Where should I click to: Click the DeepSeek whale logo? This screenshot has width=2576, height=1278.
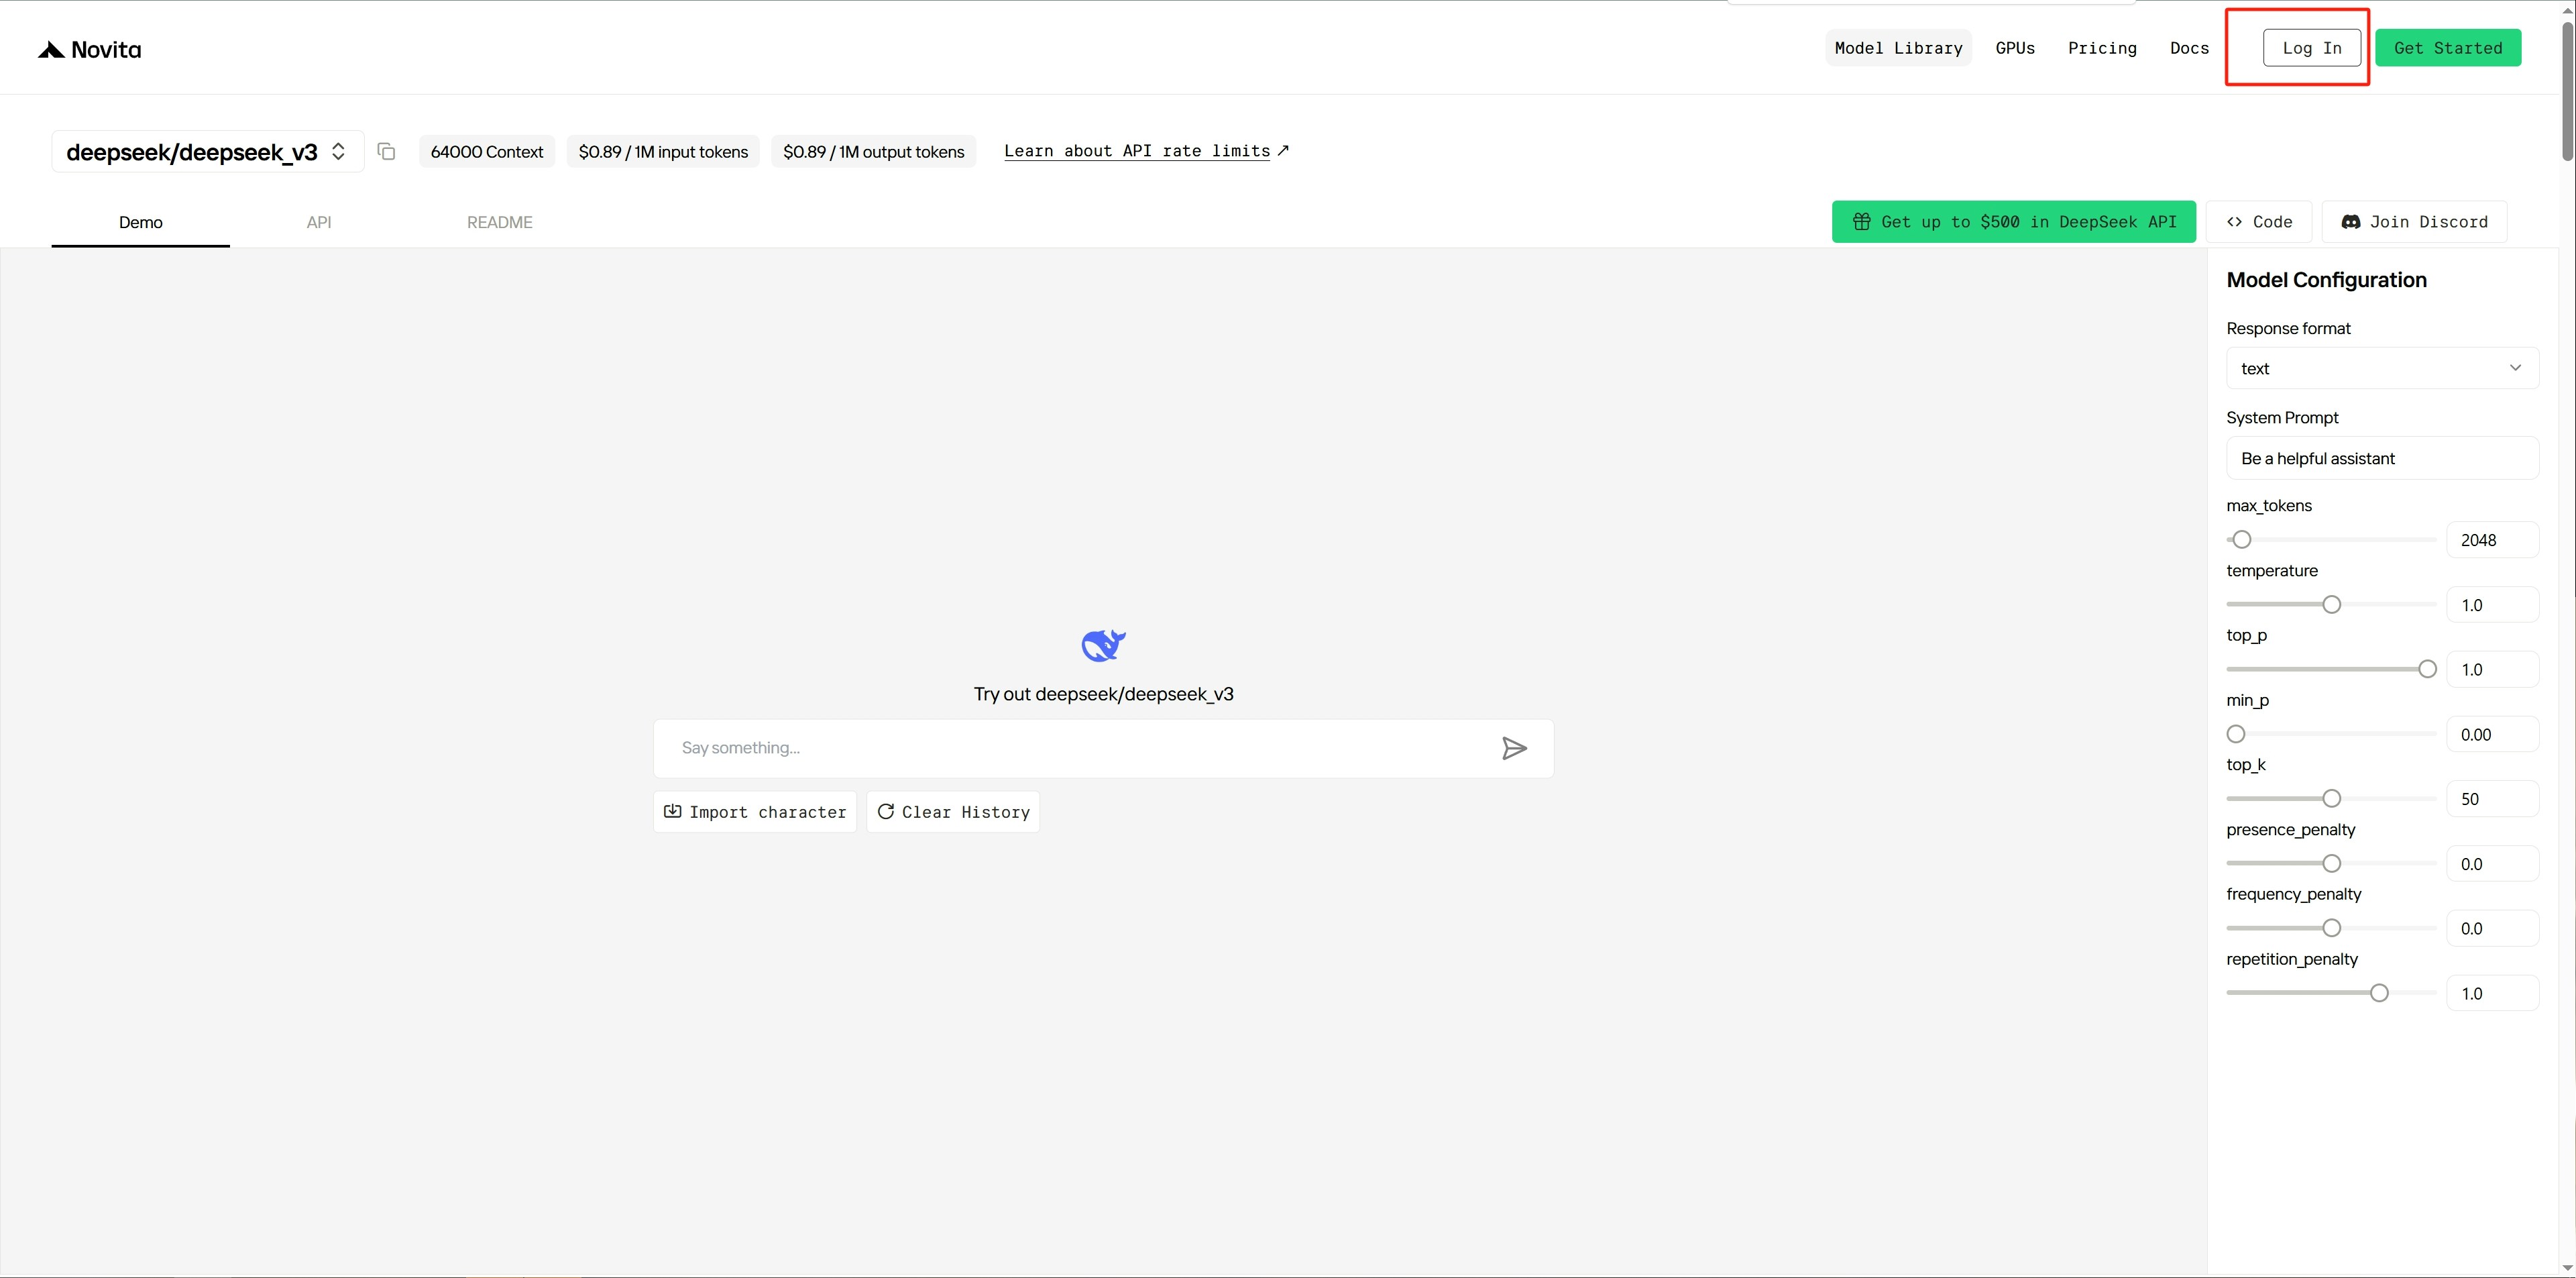point(1103,645)
